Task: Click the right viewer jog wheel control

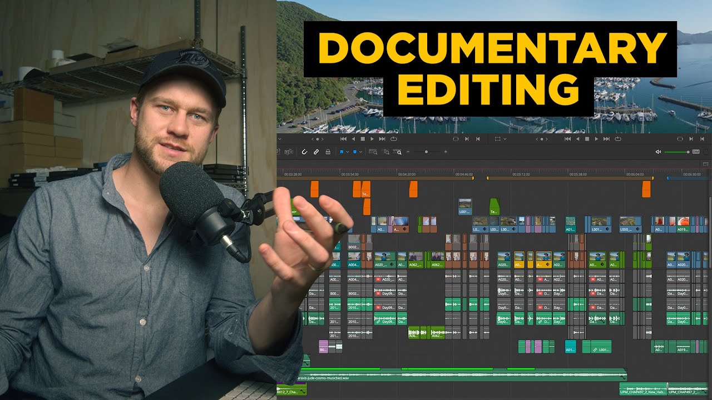Action: 542,139
